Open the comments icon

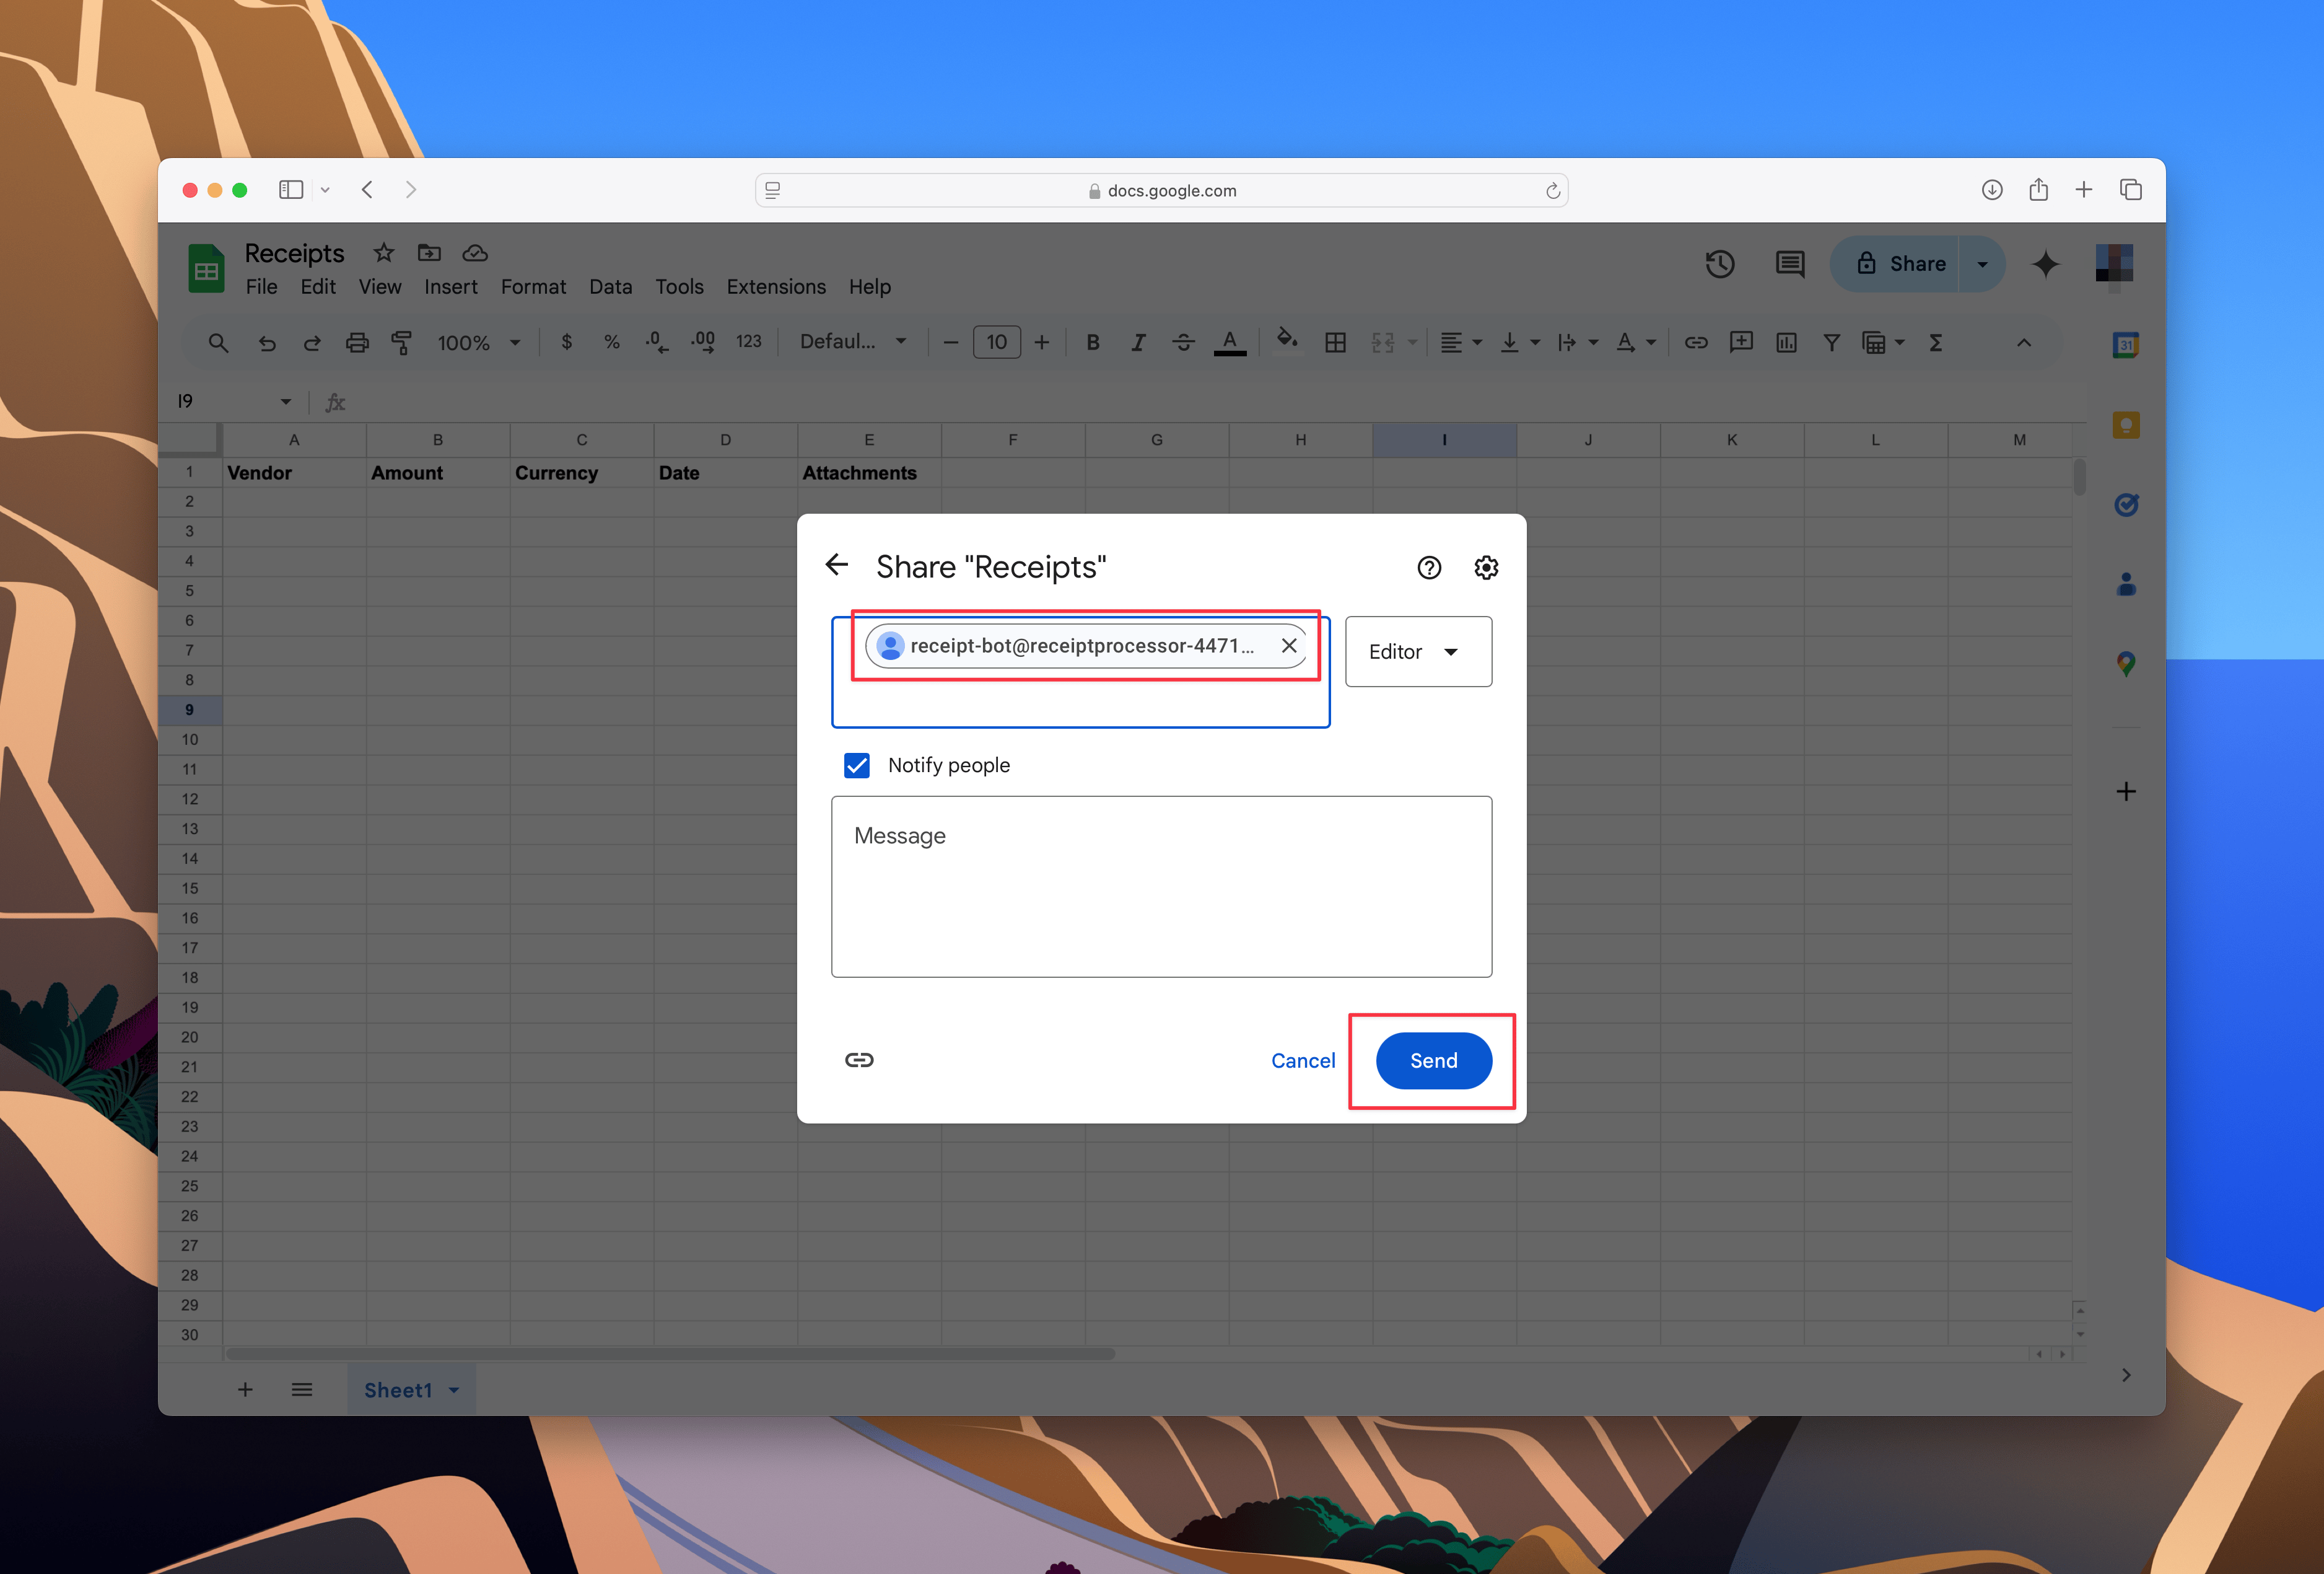1789,264
